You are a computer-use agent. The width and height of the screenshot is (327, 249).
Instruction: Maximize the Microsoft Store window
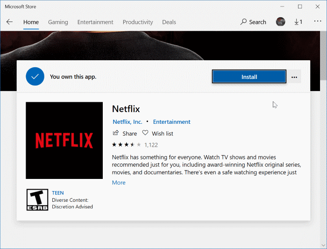pyautogui.click(x=300, y=7)
